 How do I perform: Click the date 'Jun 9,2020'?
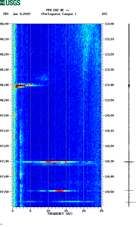(x=22, y=14)
